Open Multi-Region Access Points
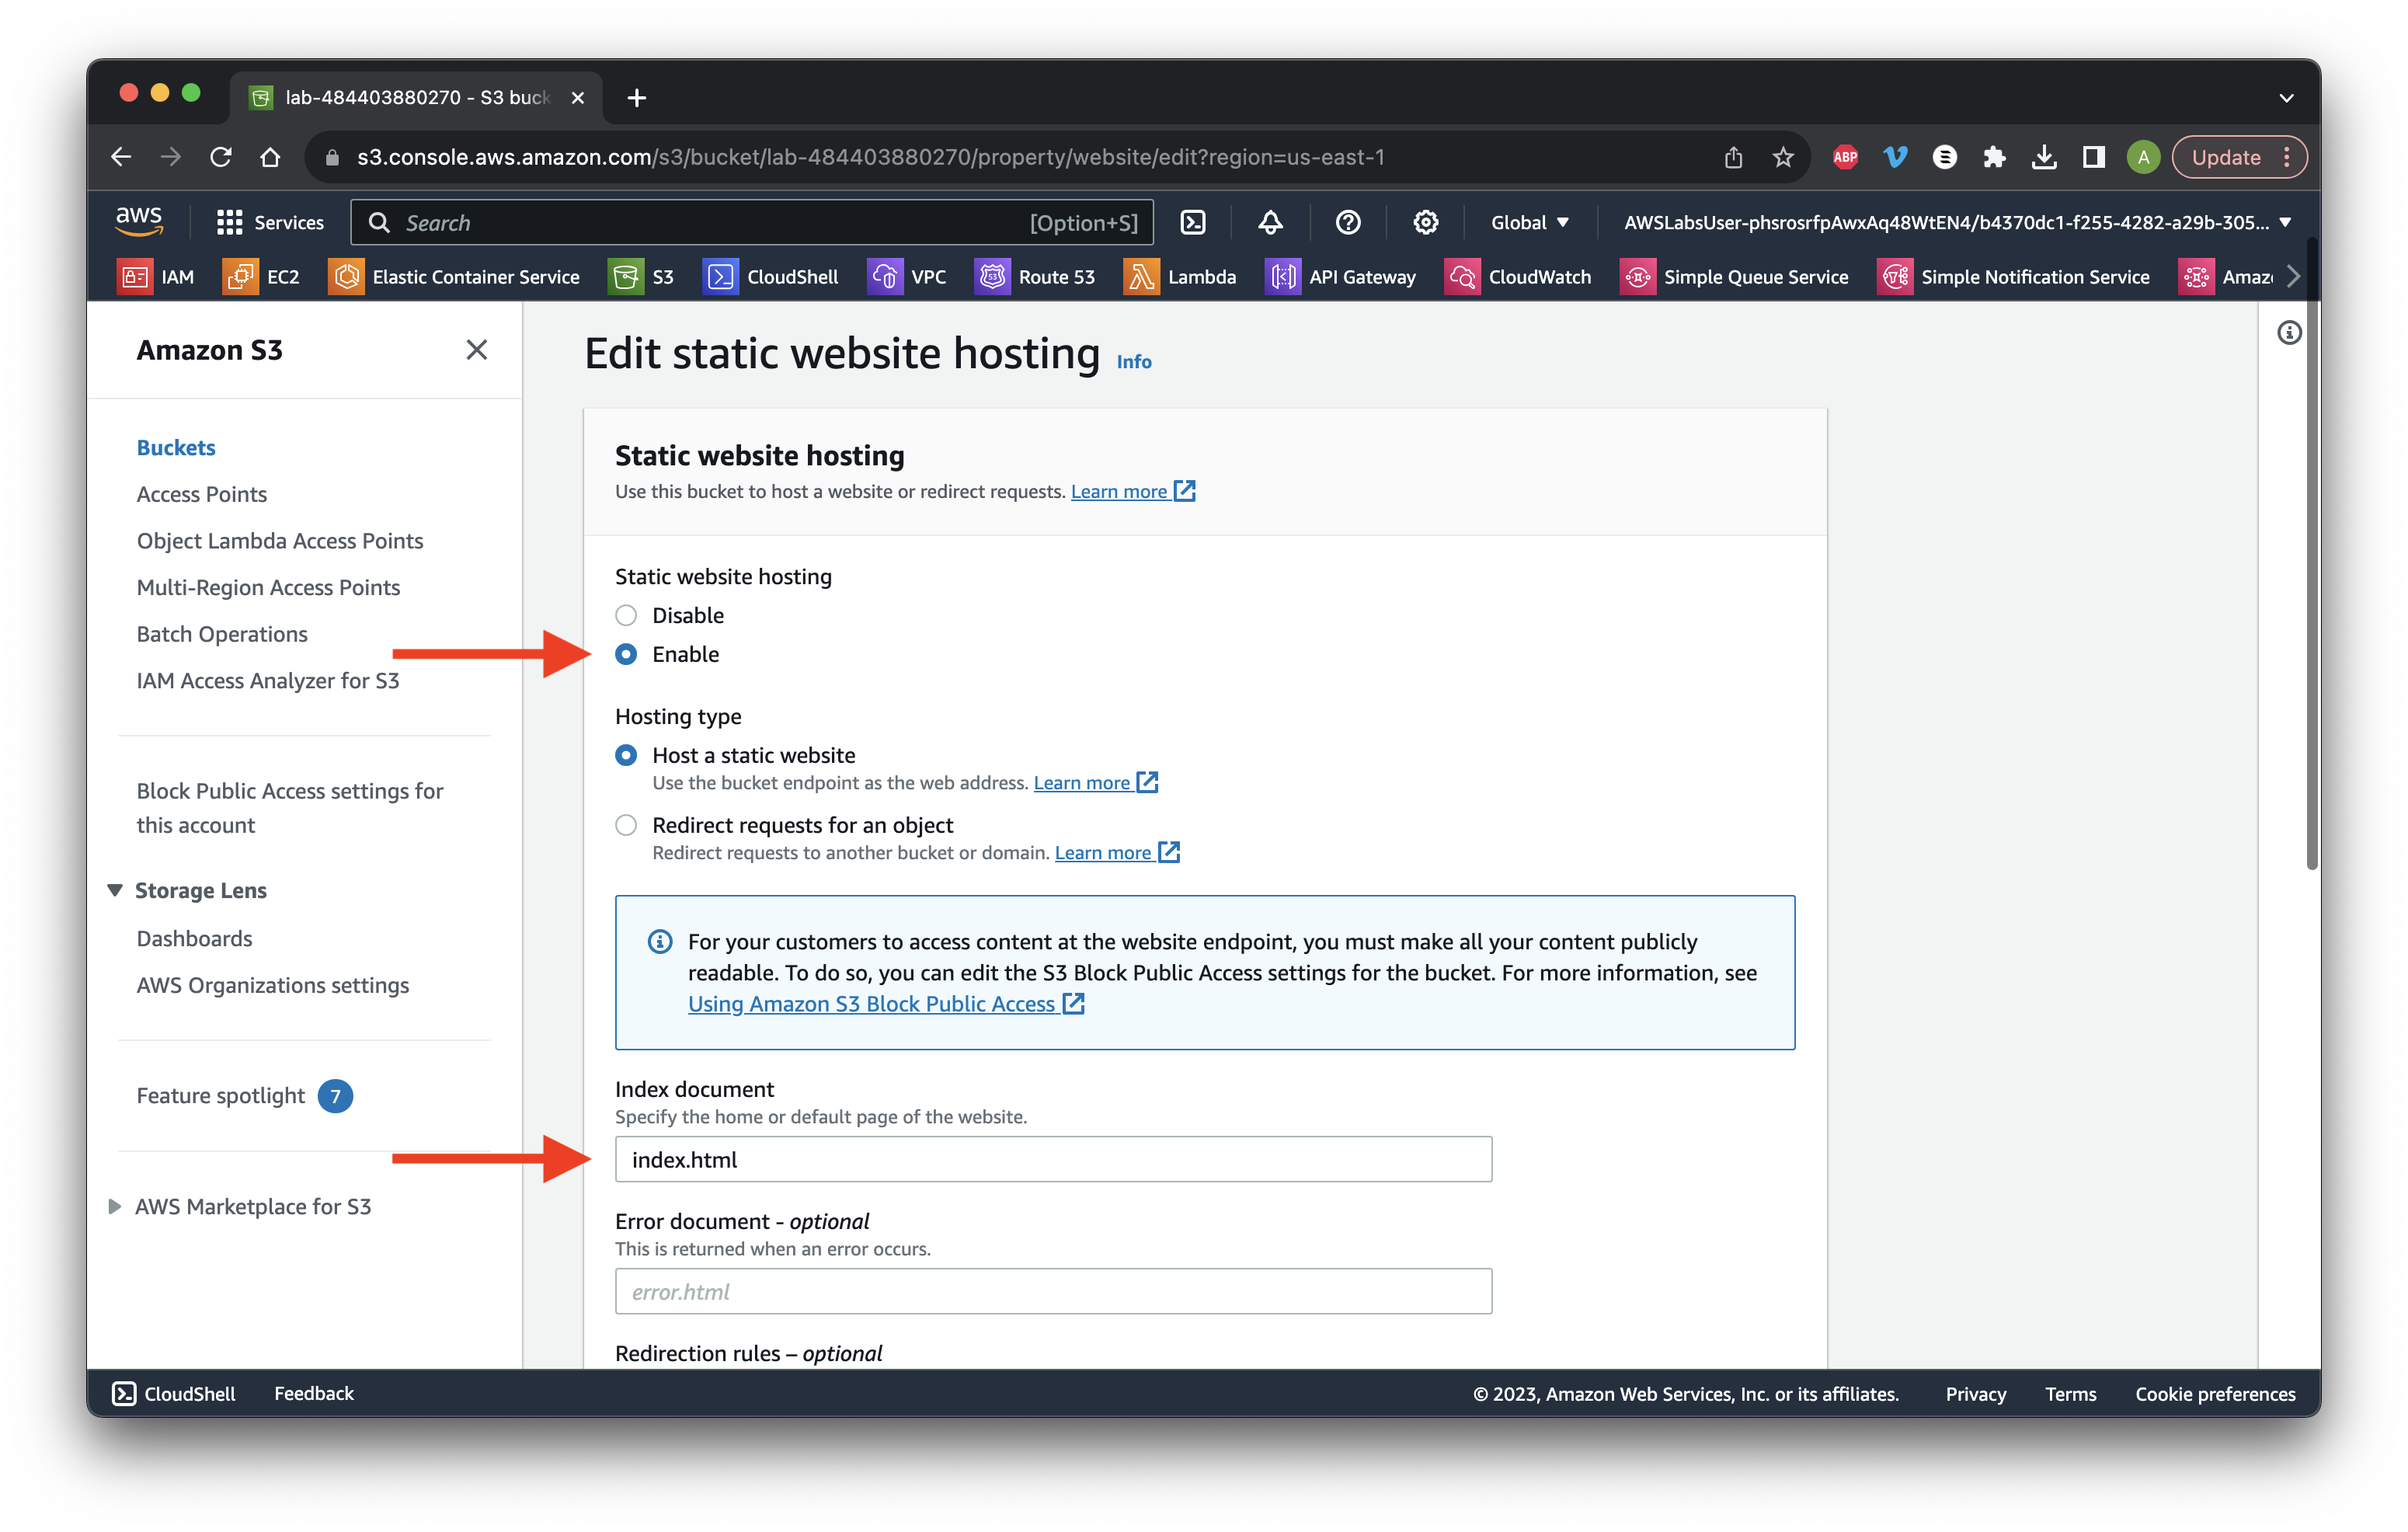 point(268,587)
